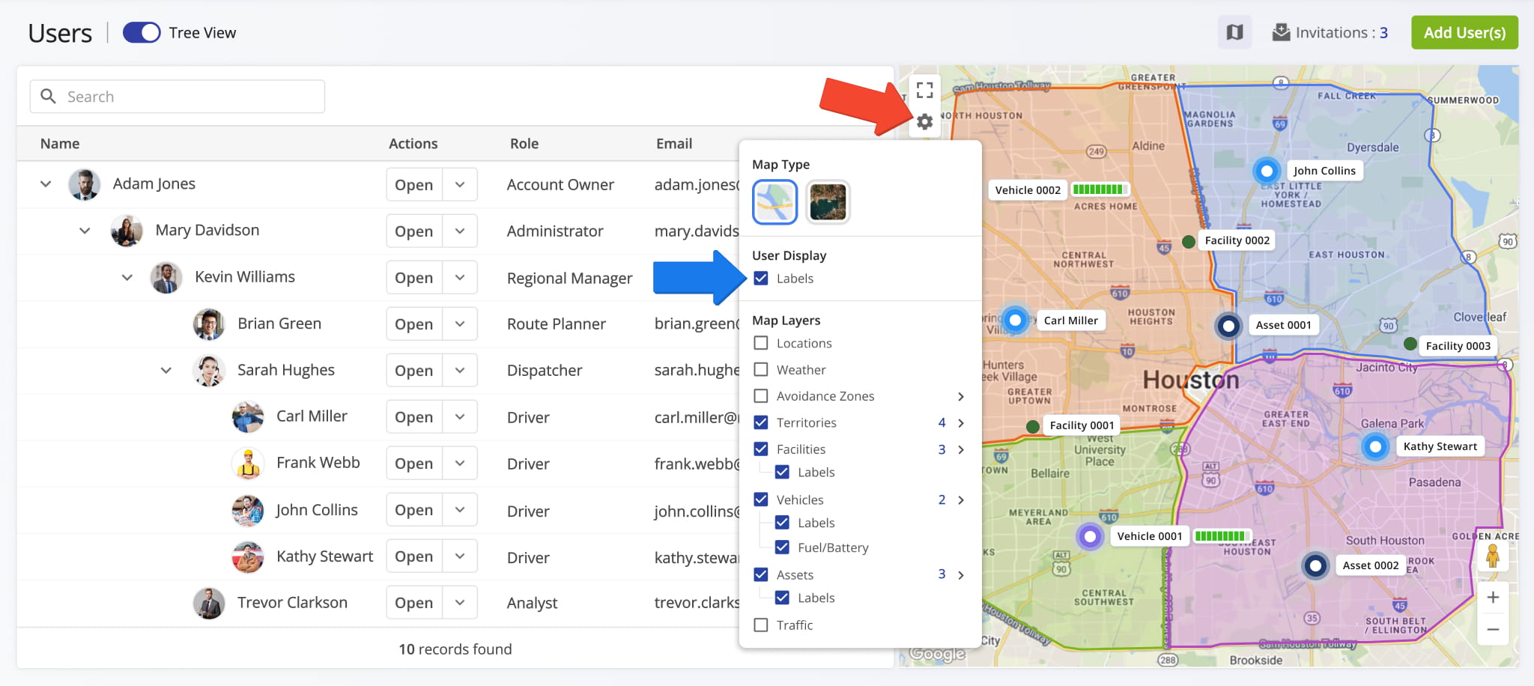
Task: Open Trevor Clarkson's user record
Action: pyautogui.click(x=414, y=603)
